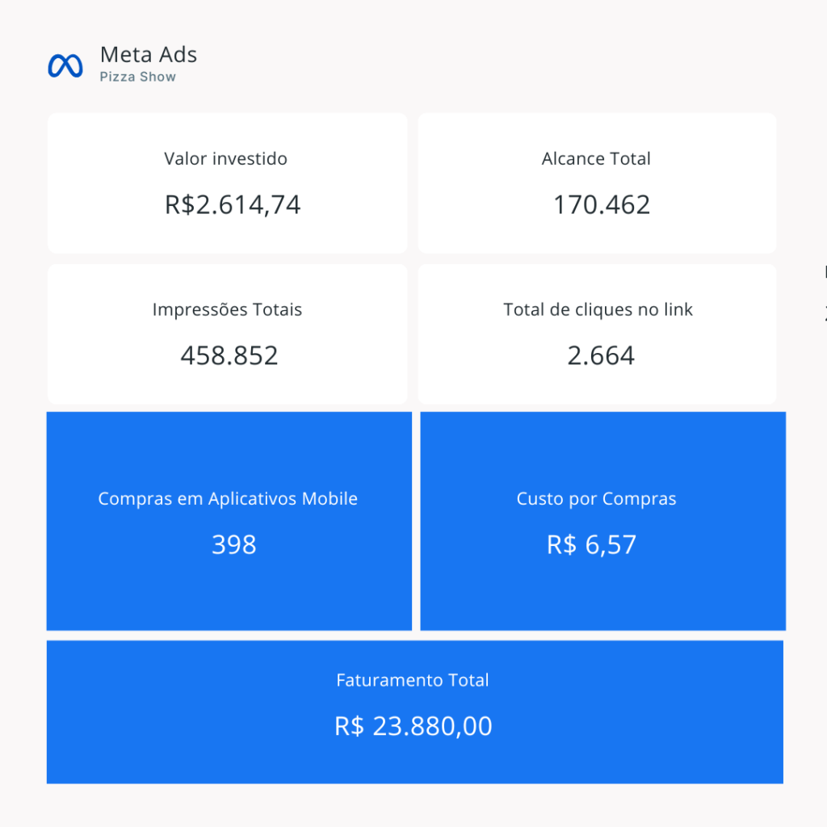Select the R$ 6,57 cost value

point(592,544)
